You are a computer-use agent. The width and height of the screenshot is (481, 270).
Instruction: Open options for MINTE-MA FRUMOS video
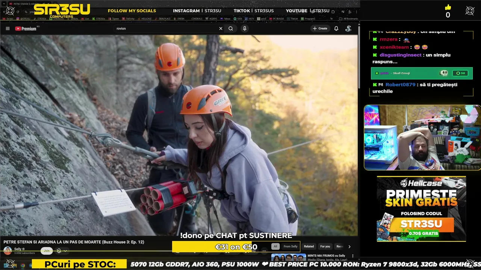tap(352, 256)
